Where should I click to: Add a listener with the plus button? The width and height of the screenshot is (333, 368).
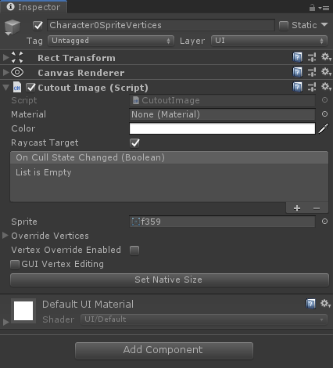pyautogui.click(x=297, y=208)
